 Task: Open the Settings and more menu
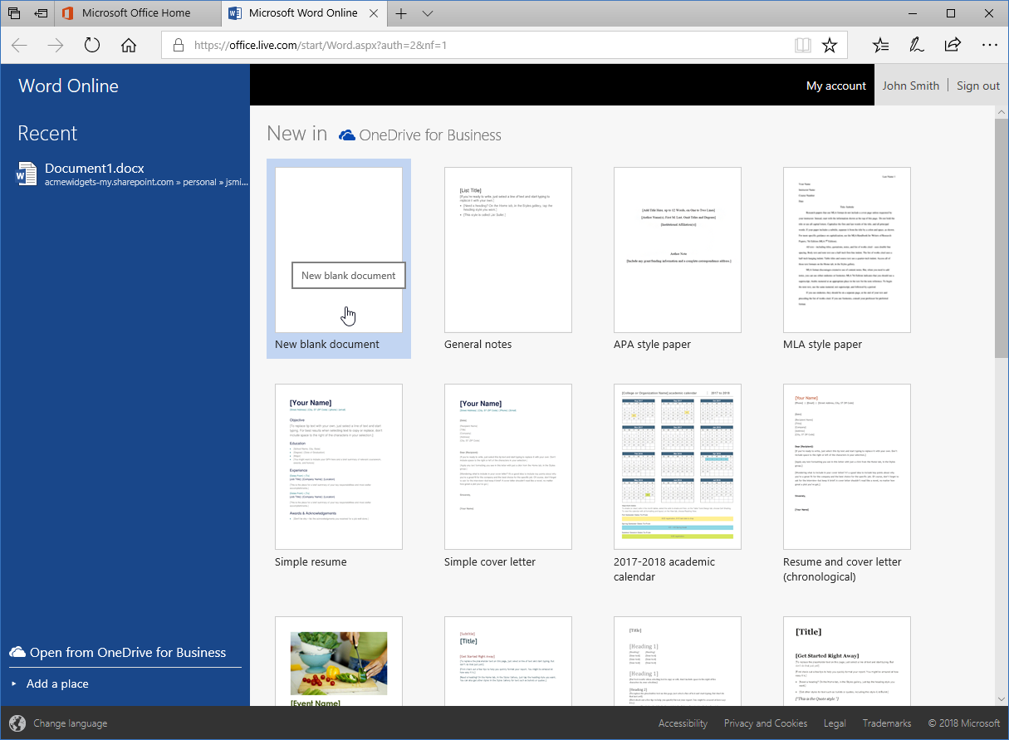pyautogui.click(x=989, y=45)
